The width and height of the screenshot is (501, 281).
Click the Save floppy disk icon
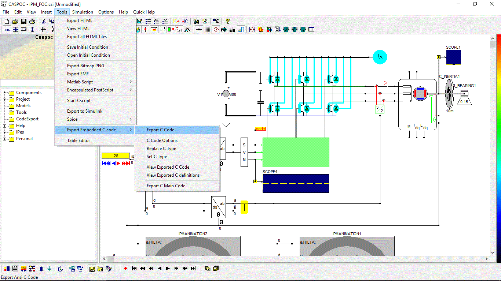tap(23, 22)
